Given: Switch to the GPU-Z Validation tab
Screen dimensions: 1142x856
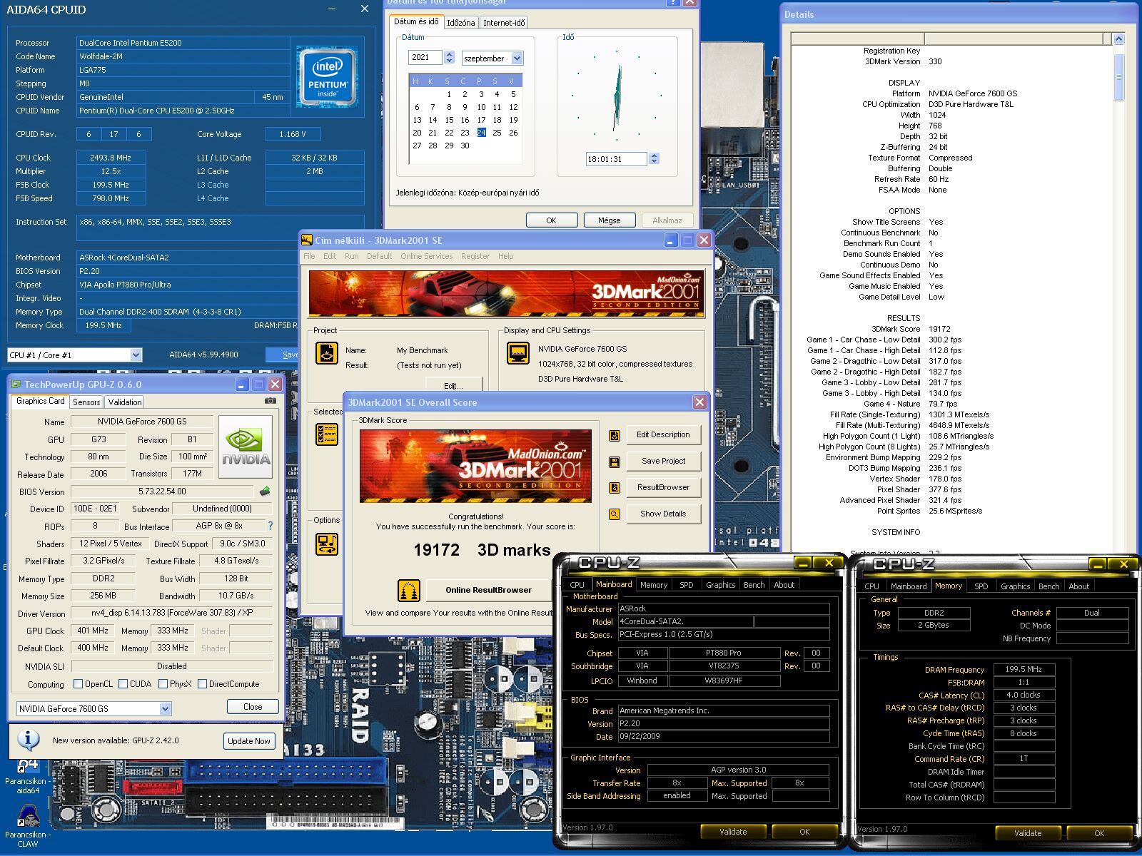Looking at the screenshot, I should coord(125,402).
